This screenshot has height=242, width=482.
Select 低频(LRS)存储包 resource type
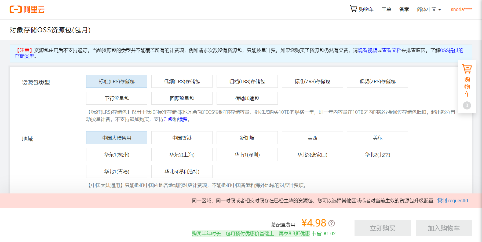coord(182,81)
